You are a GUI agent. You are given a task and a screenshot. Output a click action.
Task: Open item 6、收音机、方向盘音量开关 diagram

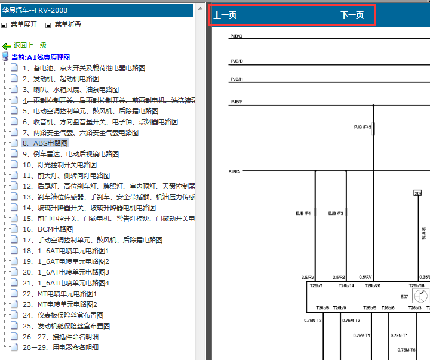(100, 122)
